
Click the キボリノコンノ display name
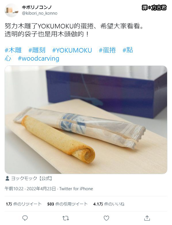coord(37,7)
